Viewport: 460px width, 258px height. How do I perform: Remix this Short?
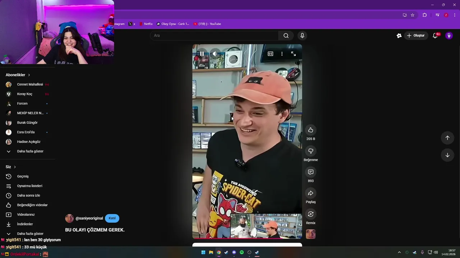point(310,214)
